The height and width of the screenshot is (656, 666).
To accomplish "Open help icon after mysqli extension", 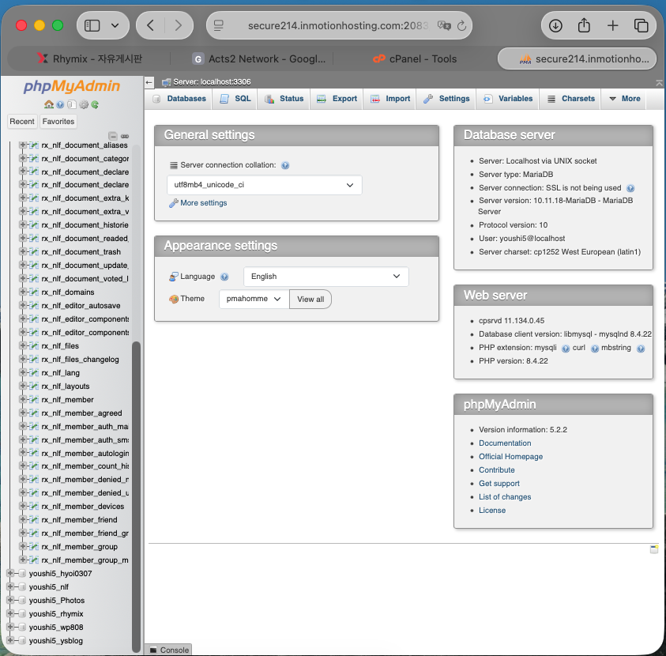I will coord(566,349).
